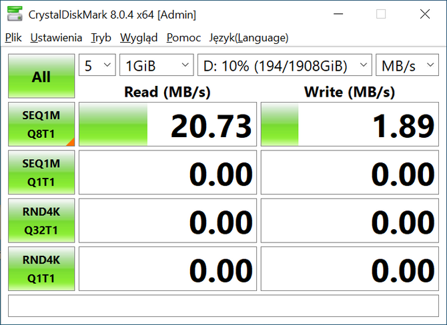Screen dimensions: 447x325
Task: Open the Tryb menu
Action: click(x=101, y=37)
